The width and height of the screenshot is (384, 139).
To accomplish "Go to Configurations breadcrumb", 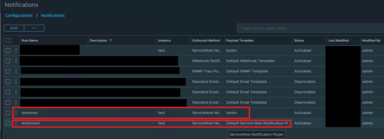I will (19, 15).
